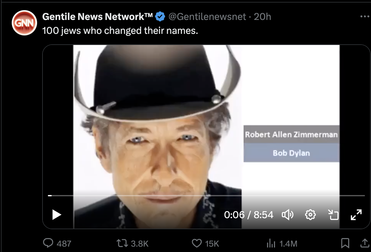This screenshot has height=252, width=371.
Task: Enable picture-in-picture mode
Action: [333, 215]
